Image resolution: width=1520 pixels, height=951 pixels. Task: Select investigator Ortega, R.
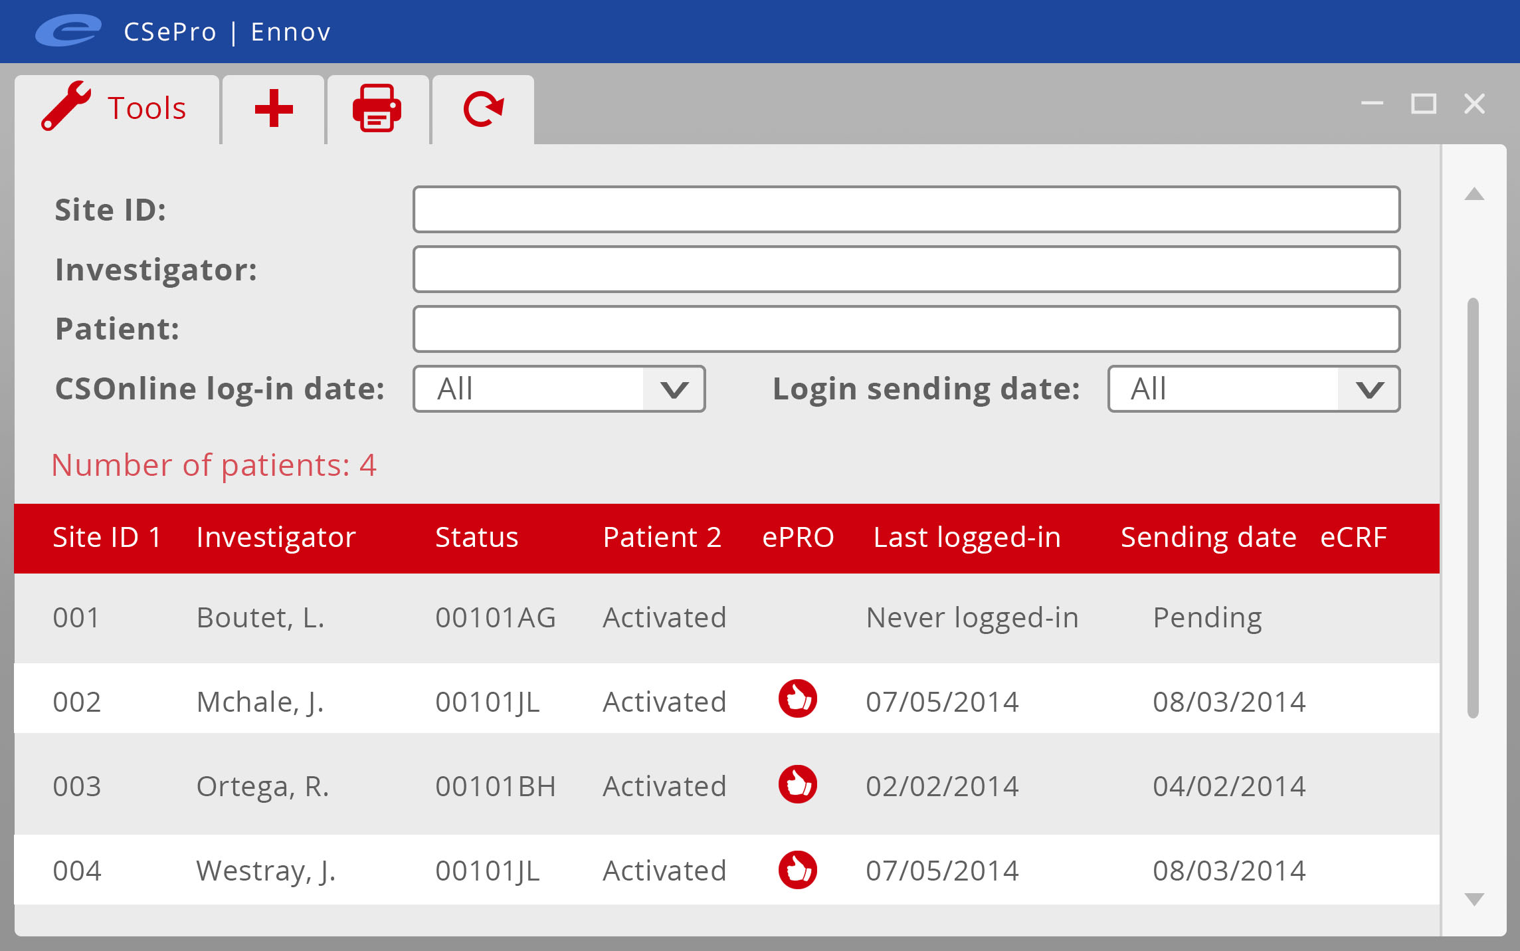pyautogui.click(x=263, y=787)
